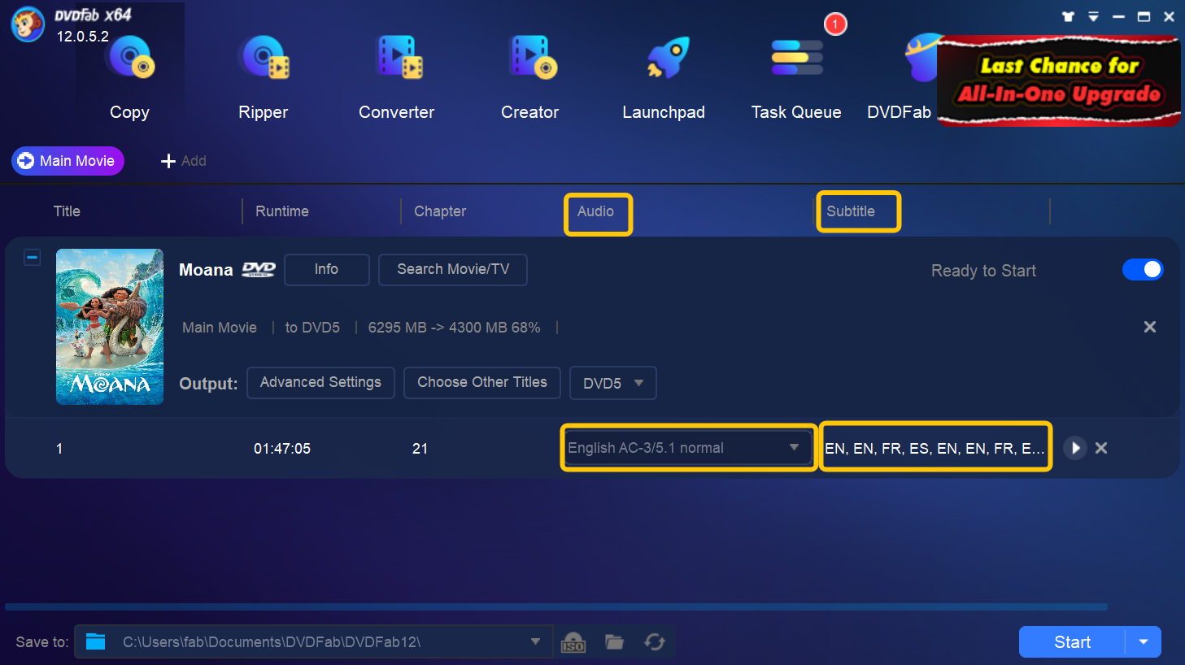
Task: Open the Converter module
Action: [397, 78]
